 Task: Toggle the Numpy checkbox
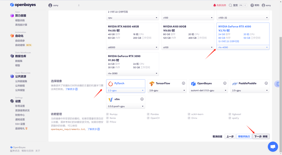pyautogui.click(x=107, y=114)
